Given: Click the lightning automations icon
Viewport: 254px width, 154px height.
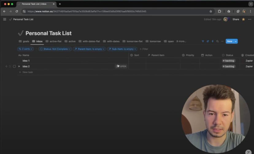Looking at the screenshot, I should click(213, 41).
